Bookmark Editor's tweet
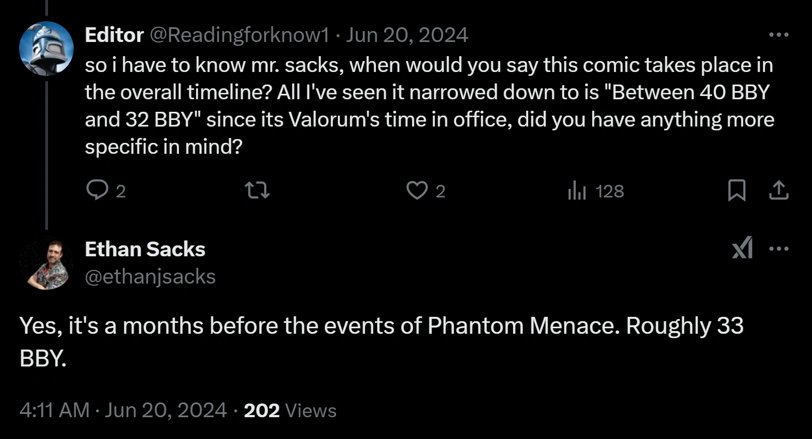This screenshot has width=812, height=439. coord(737,190)
